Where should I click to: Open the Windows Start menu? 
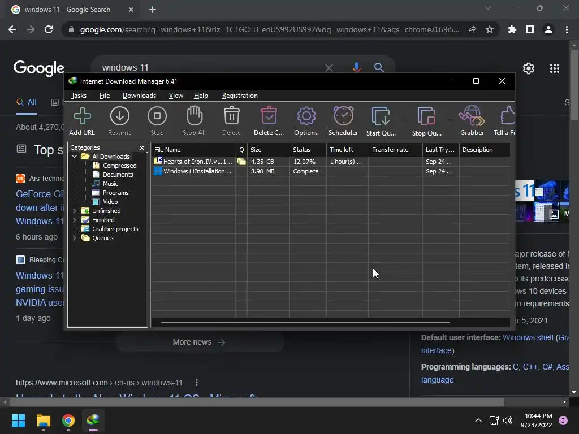pos(18,420)
